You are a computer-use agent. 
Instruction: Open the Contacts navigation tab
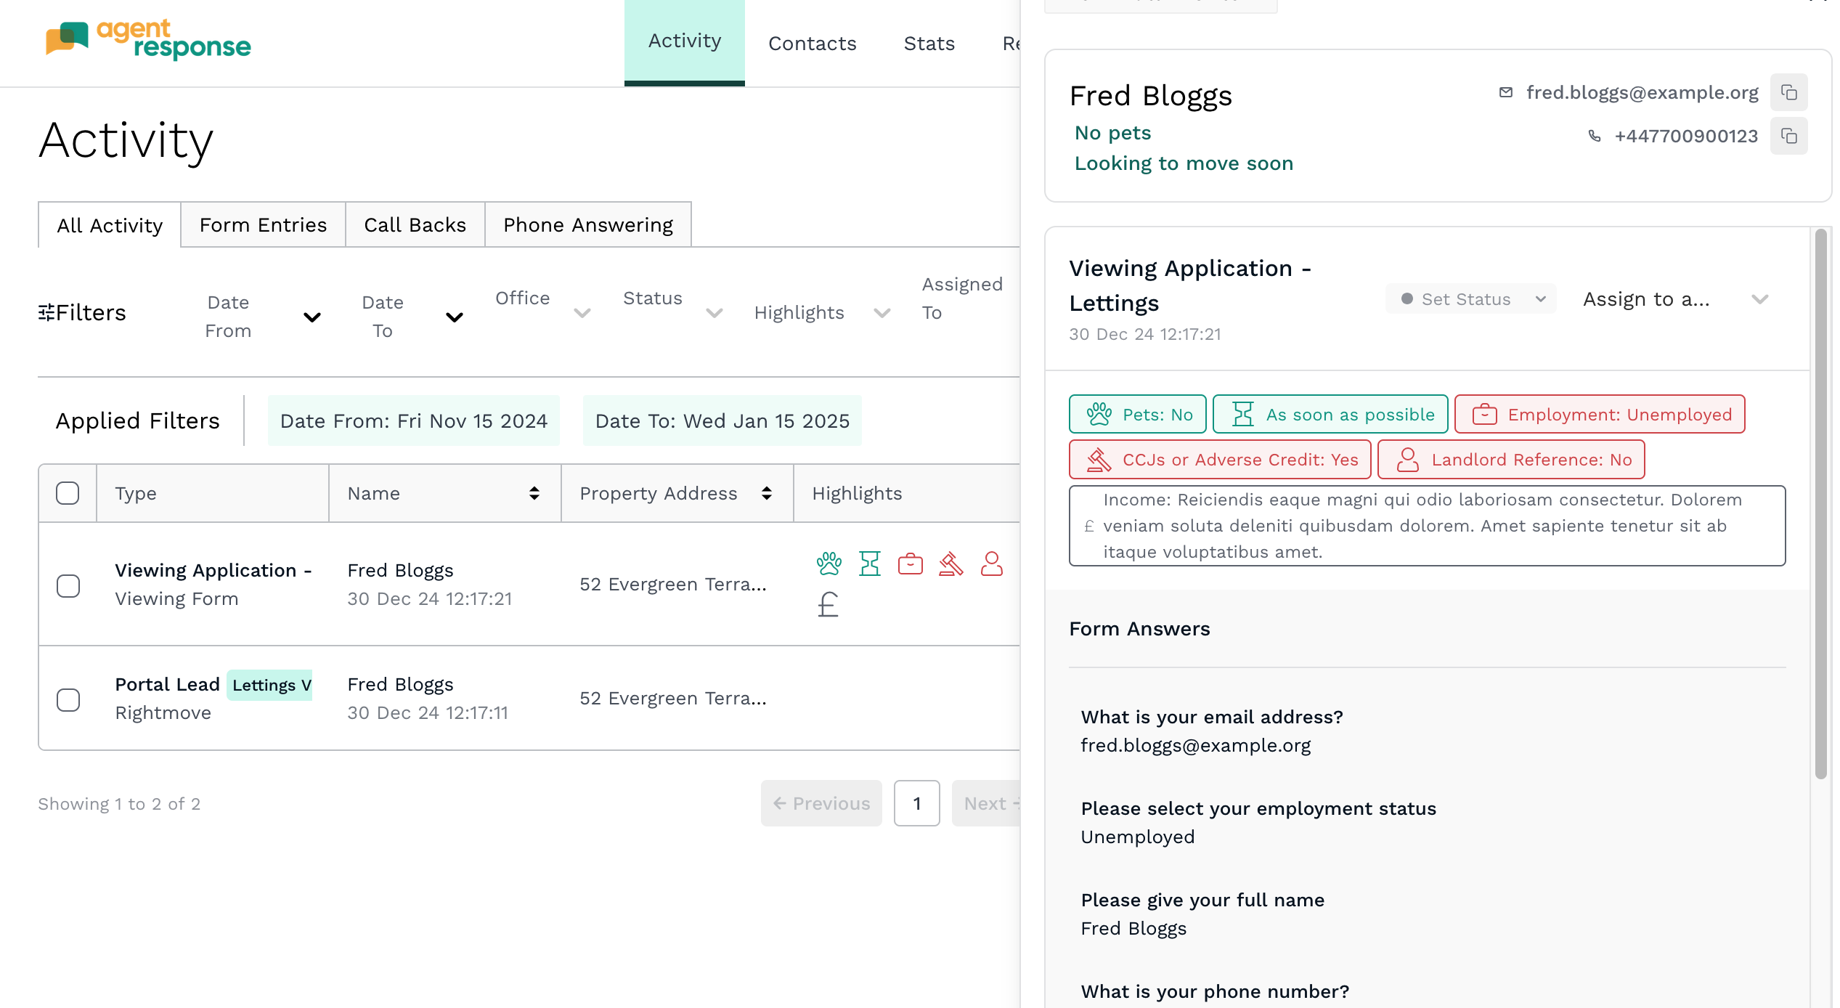(812, 44)
